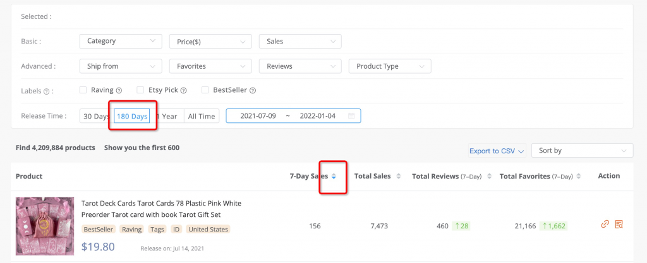647x263 pixels.
Task: Select the 180 Days release time
Action: coord(132,116)
